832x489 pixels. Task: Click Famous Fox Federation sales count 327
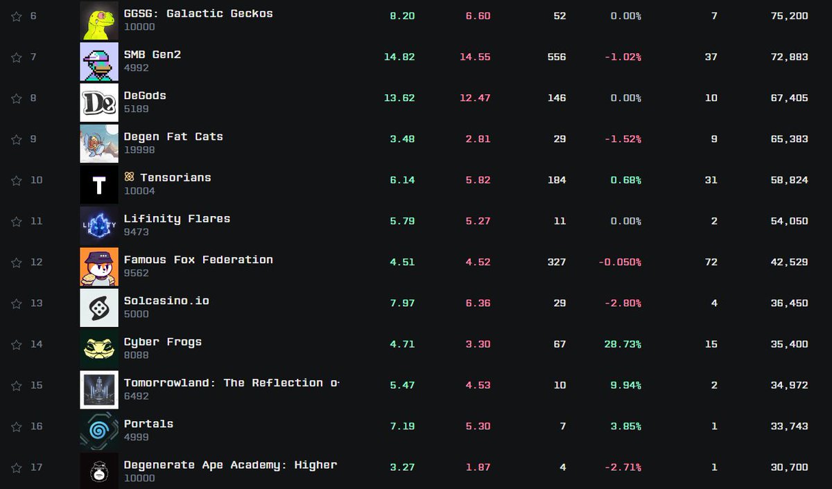coord(557,263)
